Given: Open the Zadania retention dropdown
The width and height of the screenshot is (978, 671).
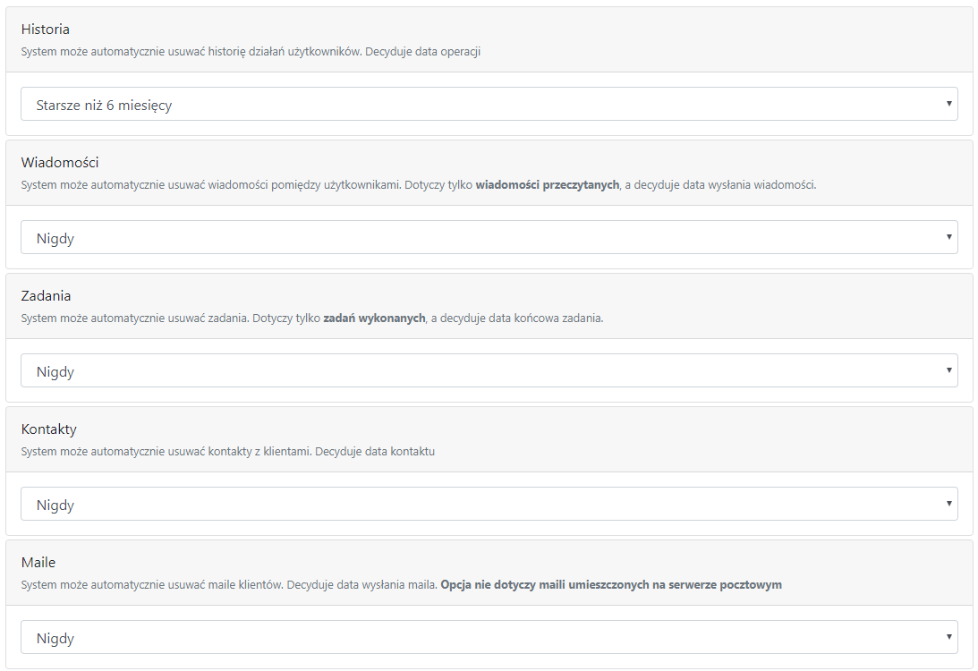Looking at the screenshot, I should 489,370.
